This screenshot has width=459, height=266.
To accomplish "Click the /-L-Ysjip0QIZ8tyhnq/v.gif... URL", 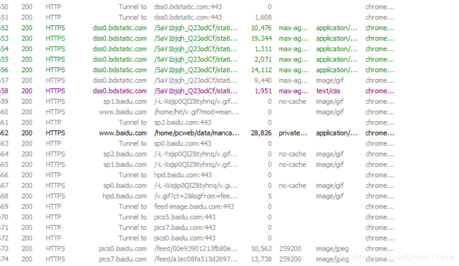I will [x=195, y=154].
